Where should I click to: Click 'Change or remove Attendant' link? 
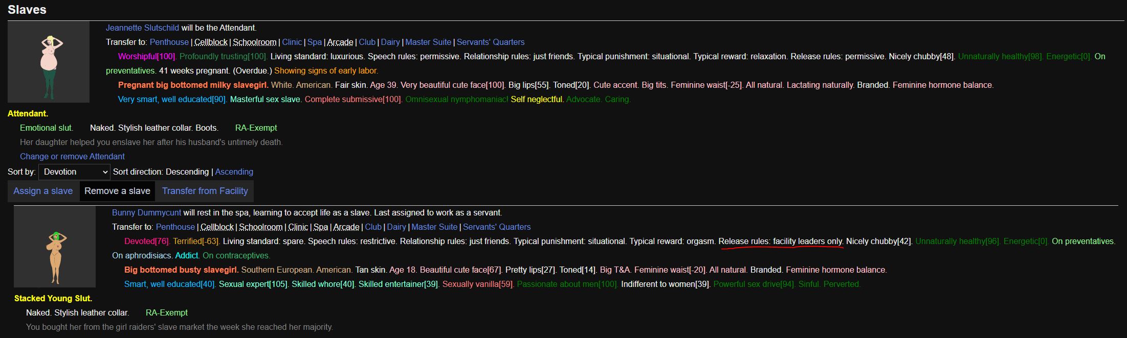(72, 157)
